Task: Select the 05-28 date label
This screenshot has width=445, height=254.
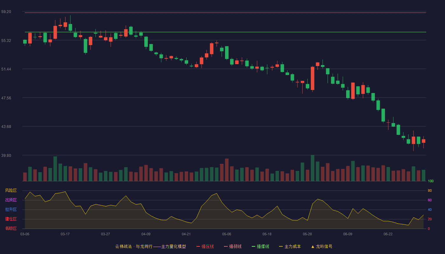Action: [307, 234]
